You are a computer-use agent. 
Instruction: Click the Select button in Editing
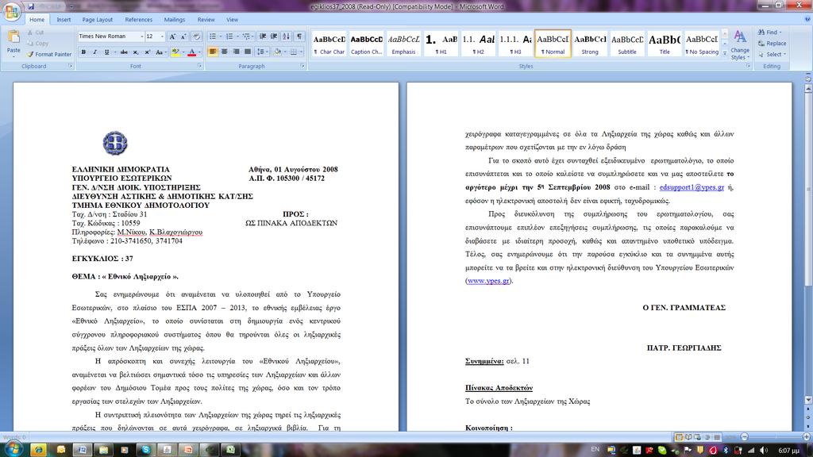772,55
